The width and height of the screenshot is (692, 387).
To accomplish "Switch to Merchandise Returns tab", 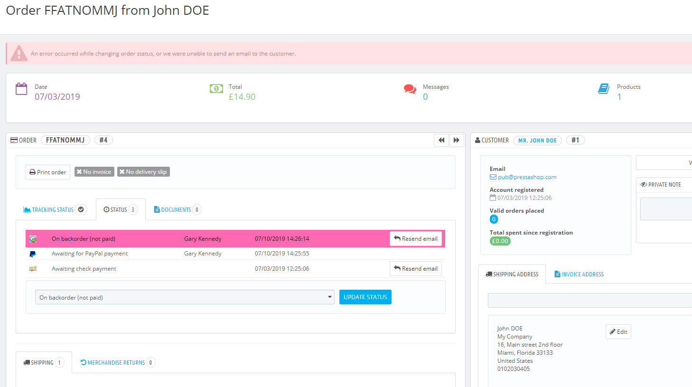I will [117, 362].
